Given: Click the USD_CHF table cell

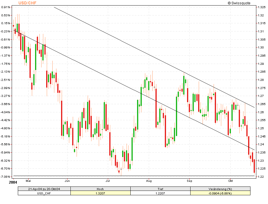Looking at the screenshot, I should click(x=44, y=193).
